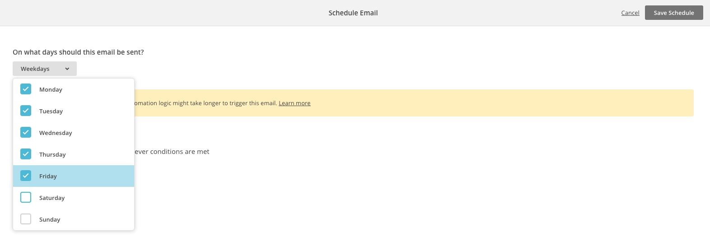Click the Thursday label in the list
This screenshot has width=710, height=246.
52,154
